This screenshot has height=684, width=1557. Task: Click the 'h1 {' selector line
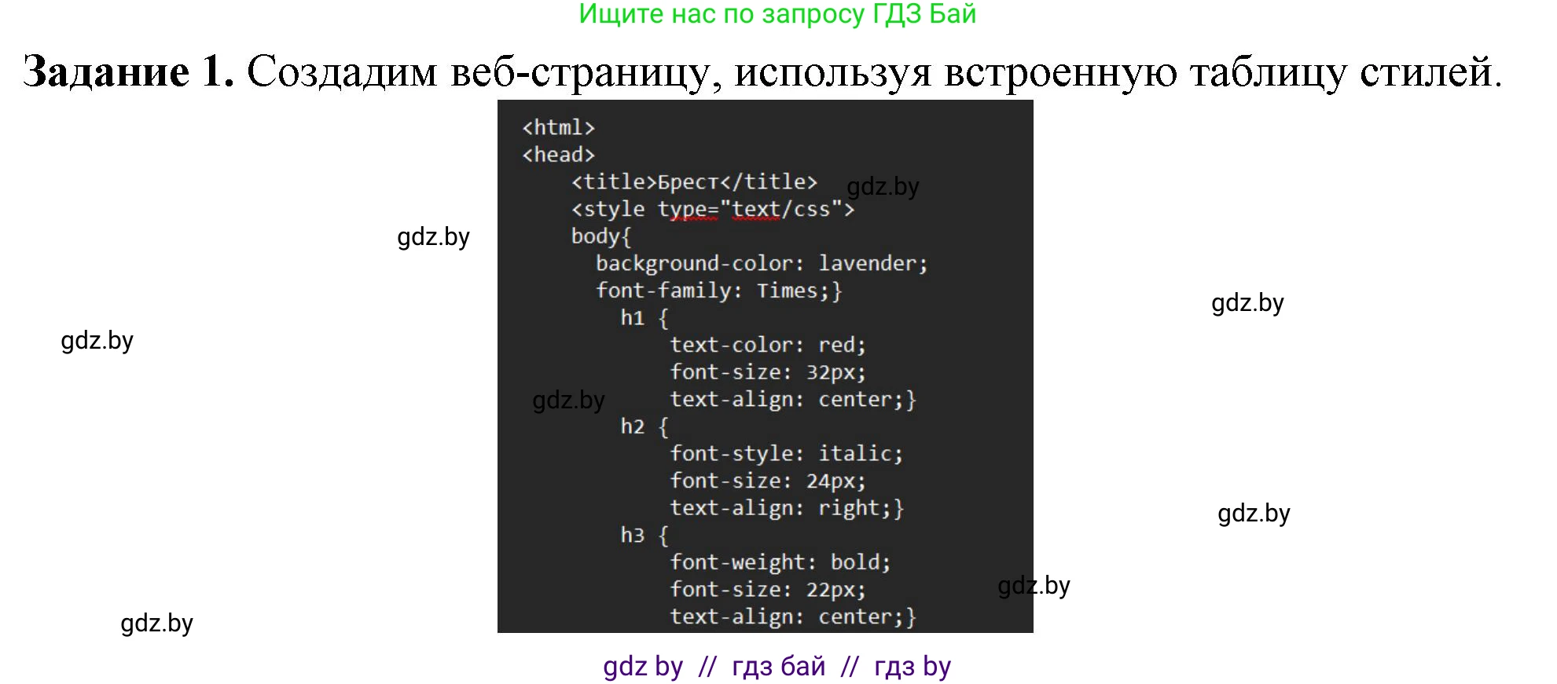coord(644,318)
